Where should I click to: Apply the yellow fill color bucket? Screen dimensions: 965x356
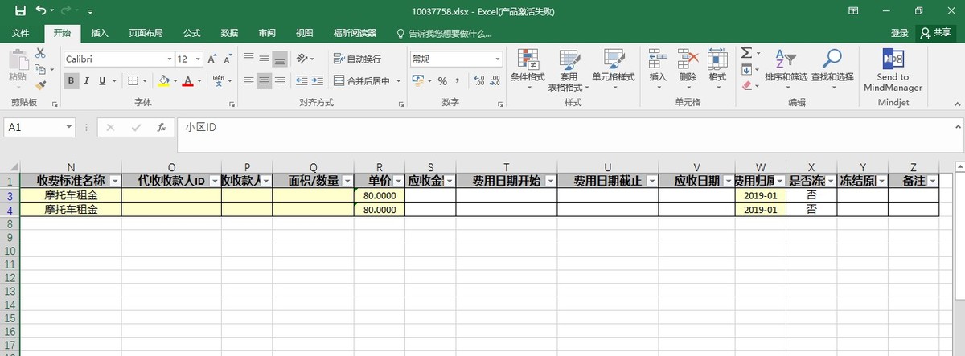pyautogui.click(x=164, y=81)
